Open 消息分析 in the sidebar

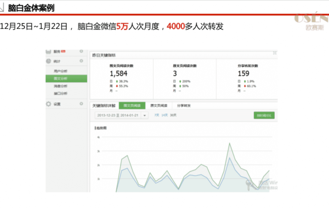pos(61,86)
